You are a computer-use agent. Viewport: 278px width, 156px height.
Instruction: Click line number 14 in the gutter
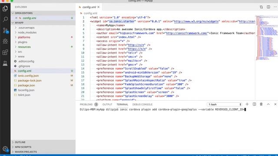coord(83,68)
